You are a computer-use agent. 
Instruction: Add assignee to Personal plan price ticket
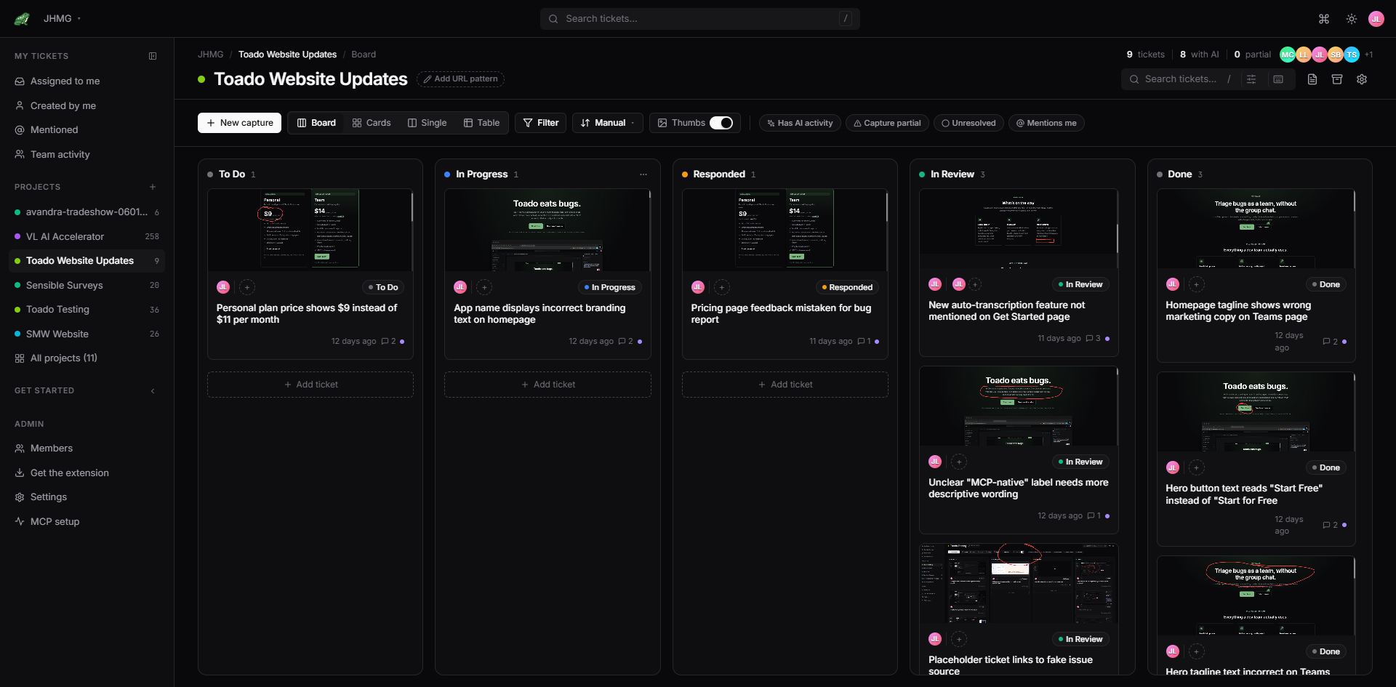point(247,288)
